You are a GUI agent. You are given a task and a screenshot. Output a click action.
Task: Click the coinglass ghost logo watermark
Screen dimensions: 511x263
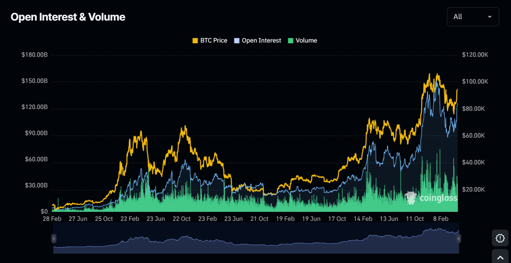411,198
